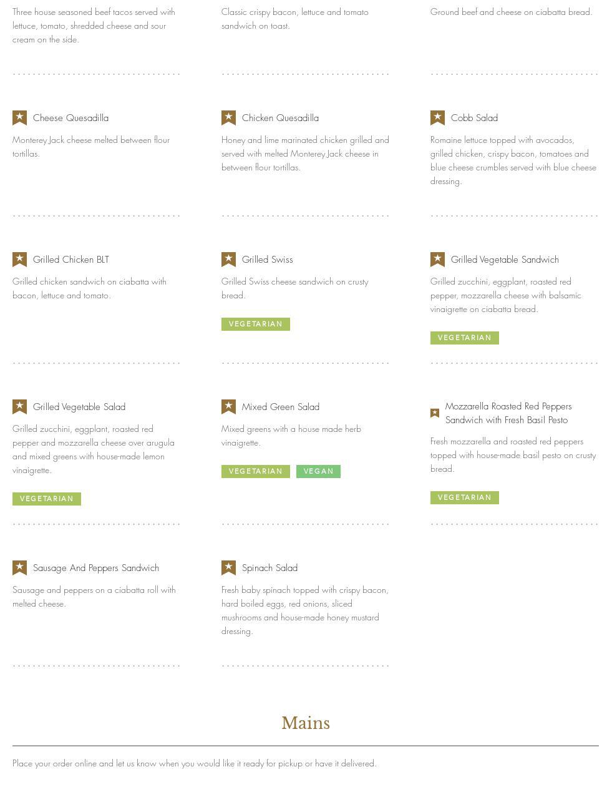602x787 pixels.
Task: Click the star icon for Sausage And Peppers Sandwich
Action: (19, 567)
